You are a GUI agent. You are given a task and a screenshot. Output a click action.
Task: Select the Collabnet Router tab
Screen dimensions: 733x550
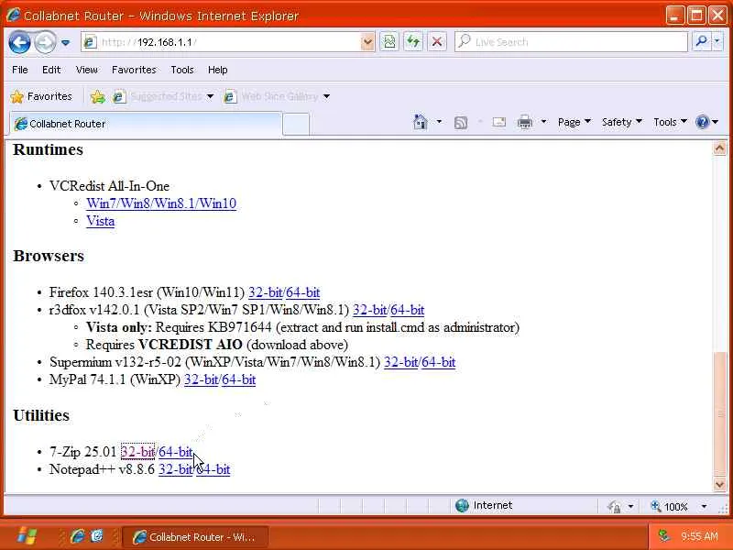tap(146, 124)
